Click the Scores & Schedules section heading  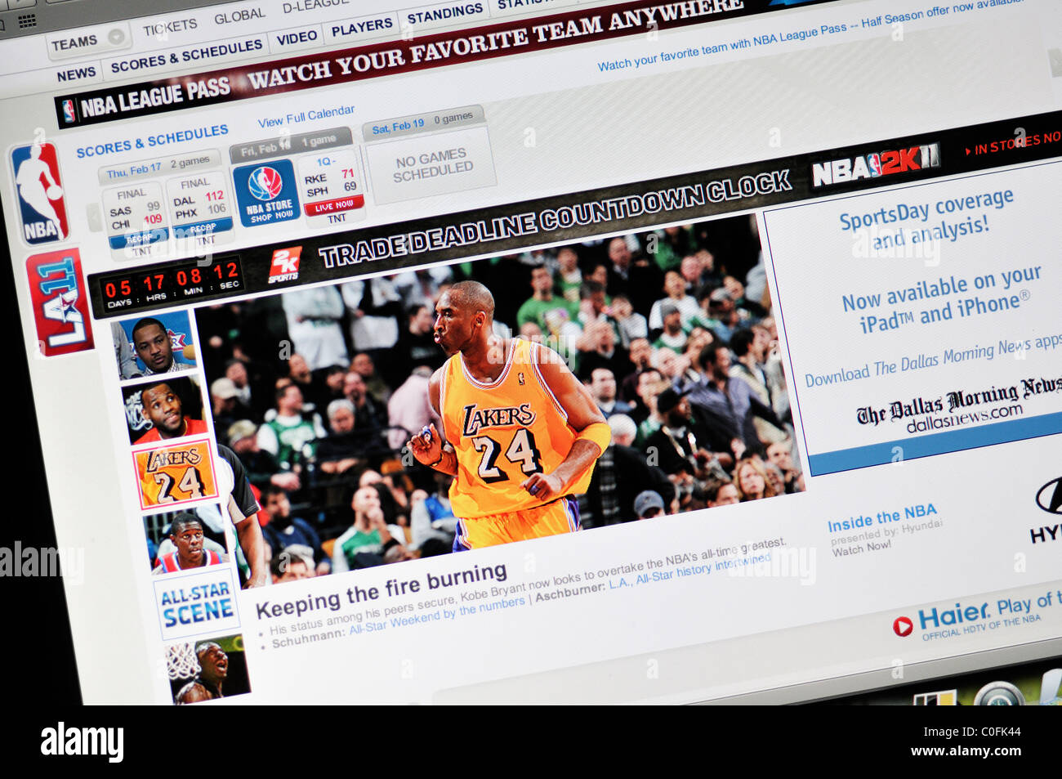tap(152, 141)
